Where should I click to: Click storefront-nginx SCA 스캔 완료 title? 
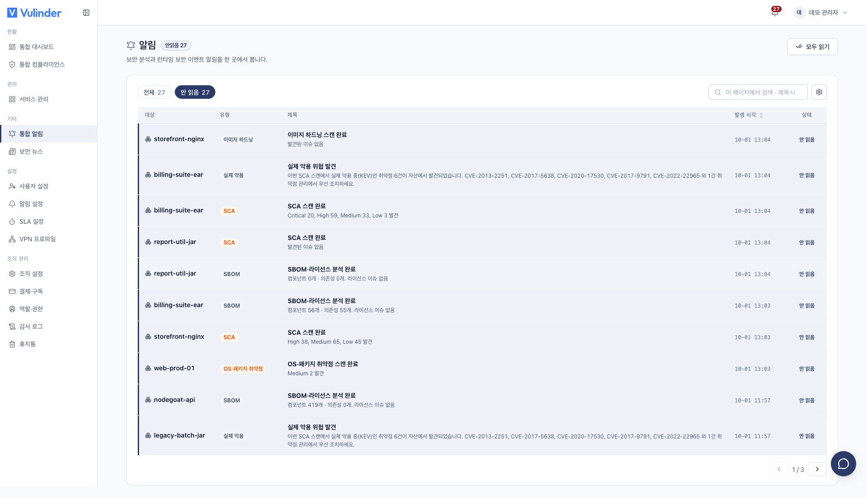307,332
